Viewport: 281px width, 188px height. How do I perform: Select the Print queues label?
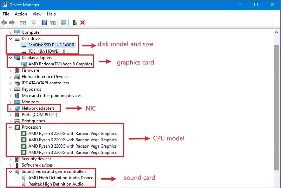[x=33, y=121]
